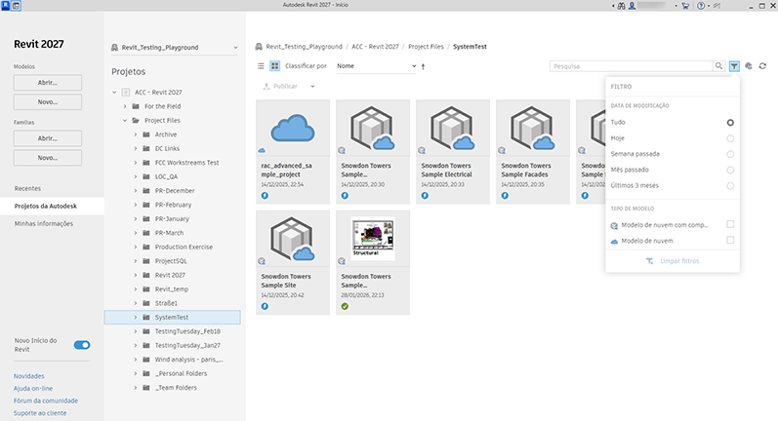778x421 pixels.
Task: Click the Limpar filtros link
Action: tap(673, 261)
